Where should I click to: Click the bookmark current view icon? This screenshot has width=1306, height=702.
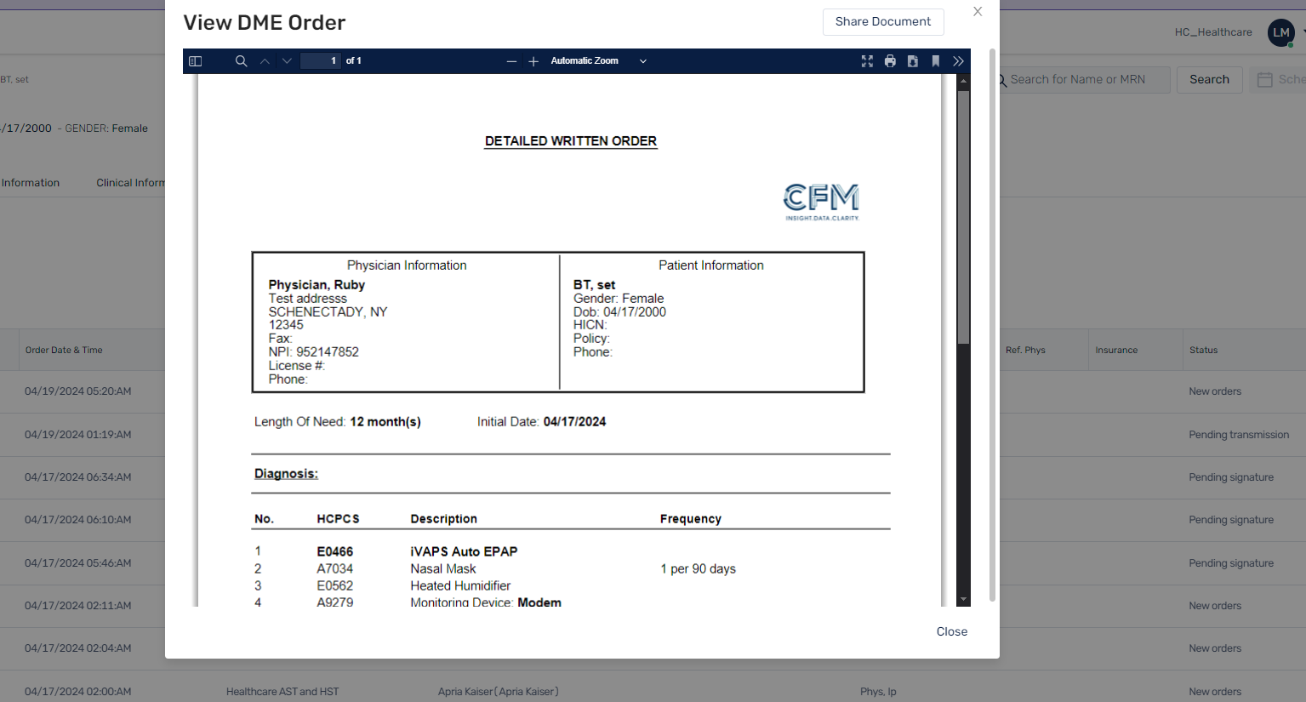point(936,61)
